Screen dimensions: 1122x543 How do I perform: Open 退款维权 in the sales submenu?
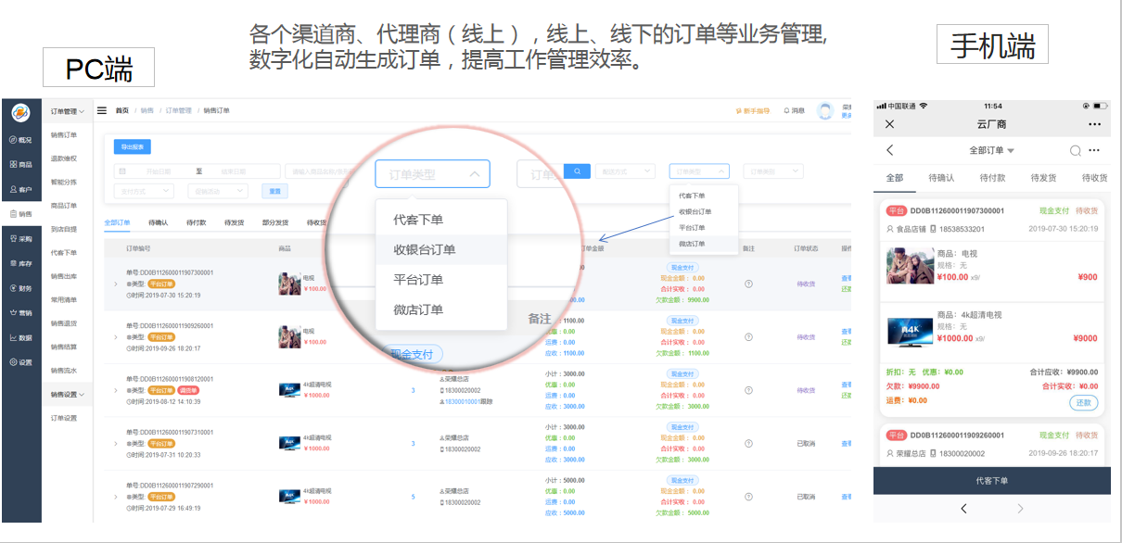point(64,158)
